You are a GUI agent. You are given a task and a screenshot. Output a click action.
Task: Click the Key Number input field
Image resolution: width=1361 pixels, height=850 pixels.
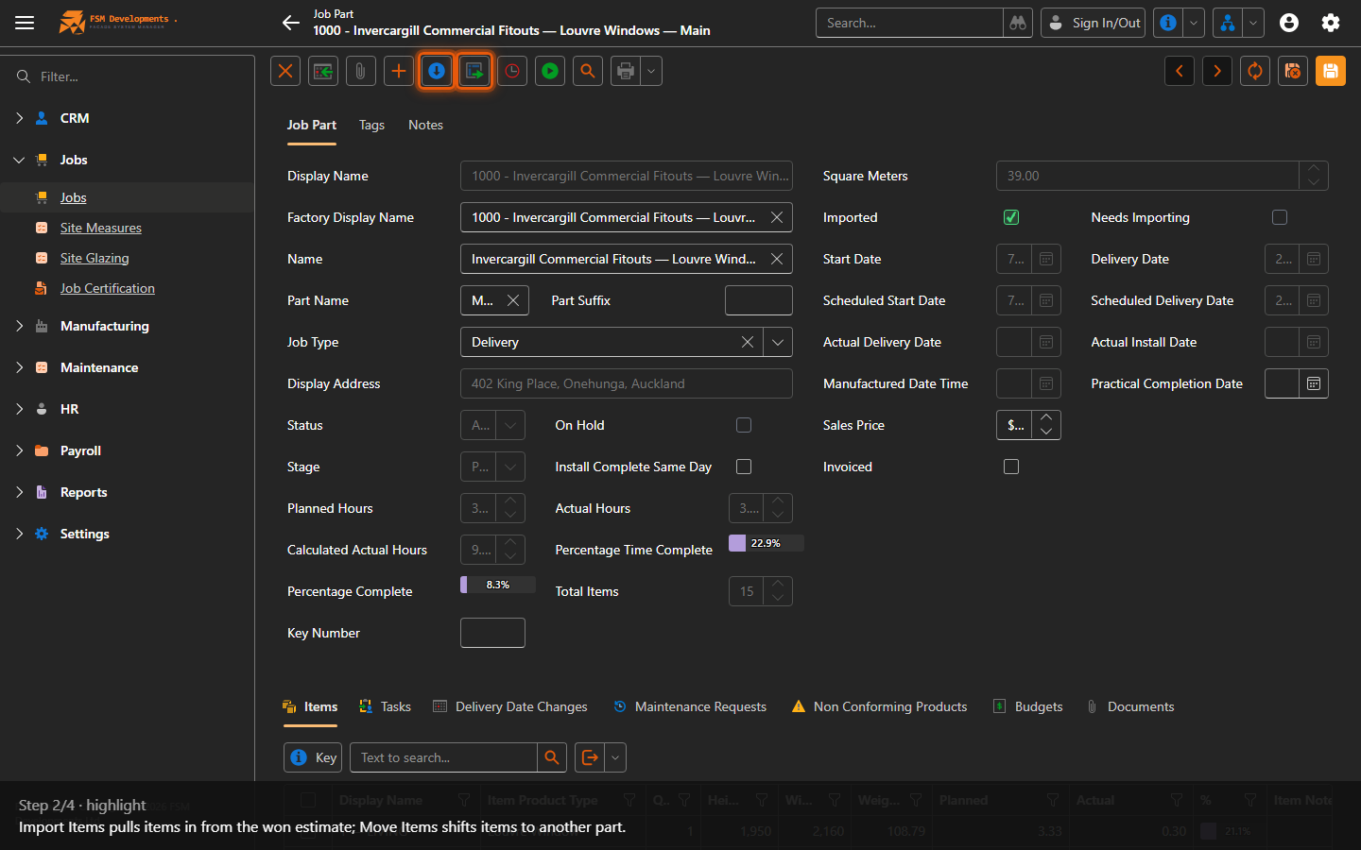(492, 633)
